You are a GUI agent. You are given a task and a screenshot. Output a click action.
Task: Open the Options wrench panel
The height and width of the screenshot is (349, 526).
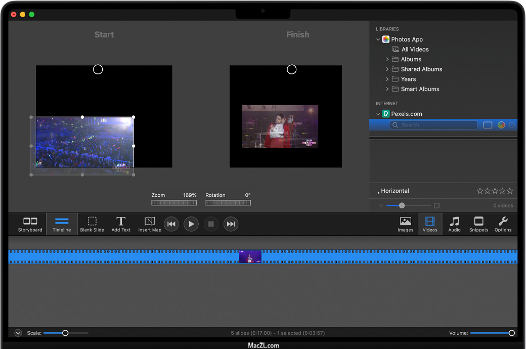coord(503,224)
